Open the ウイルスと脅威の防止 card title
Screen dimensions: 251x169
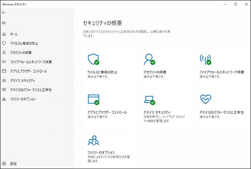(x=102, y=72)
